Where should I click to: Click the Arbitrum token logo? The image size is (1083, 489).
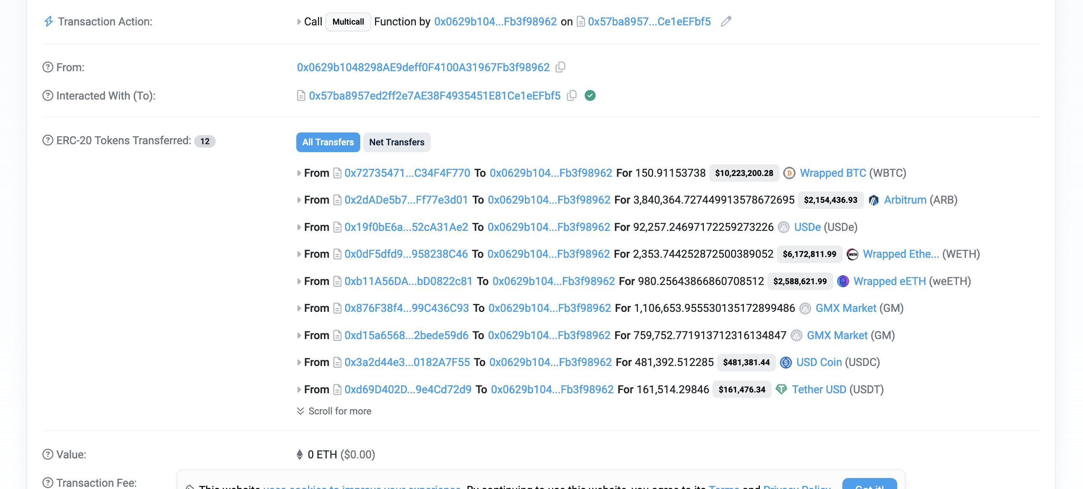pos(873,200)
